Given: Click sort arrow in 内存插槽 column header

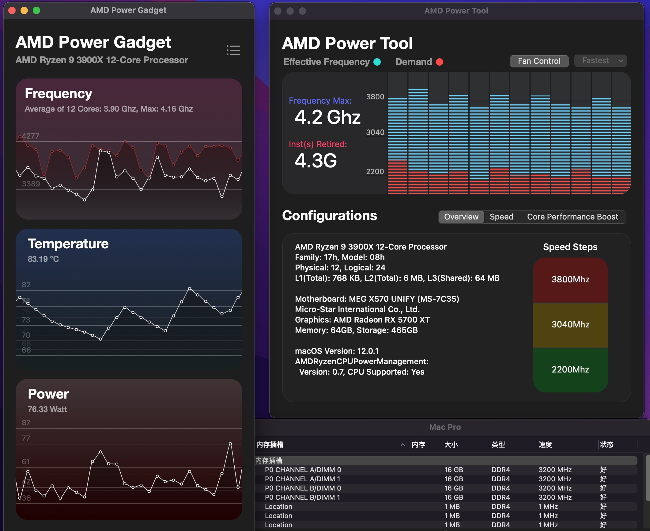Looking at the screenshot, I should pos(402,445).
